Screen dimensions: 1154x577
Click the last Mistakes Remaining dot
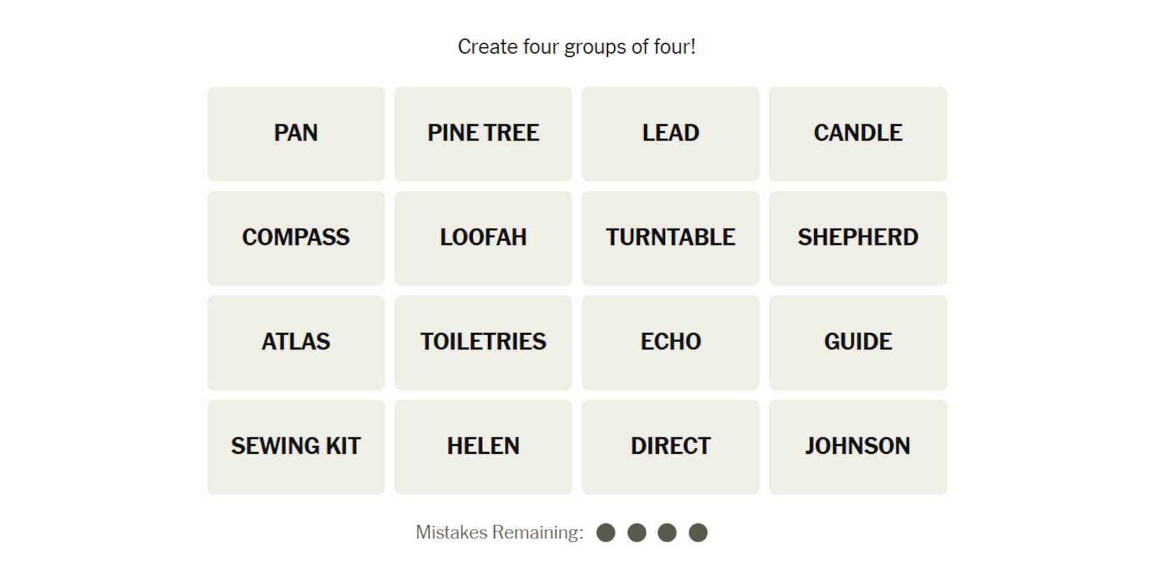pyautogui.click(x=698, y=533)
